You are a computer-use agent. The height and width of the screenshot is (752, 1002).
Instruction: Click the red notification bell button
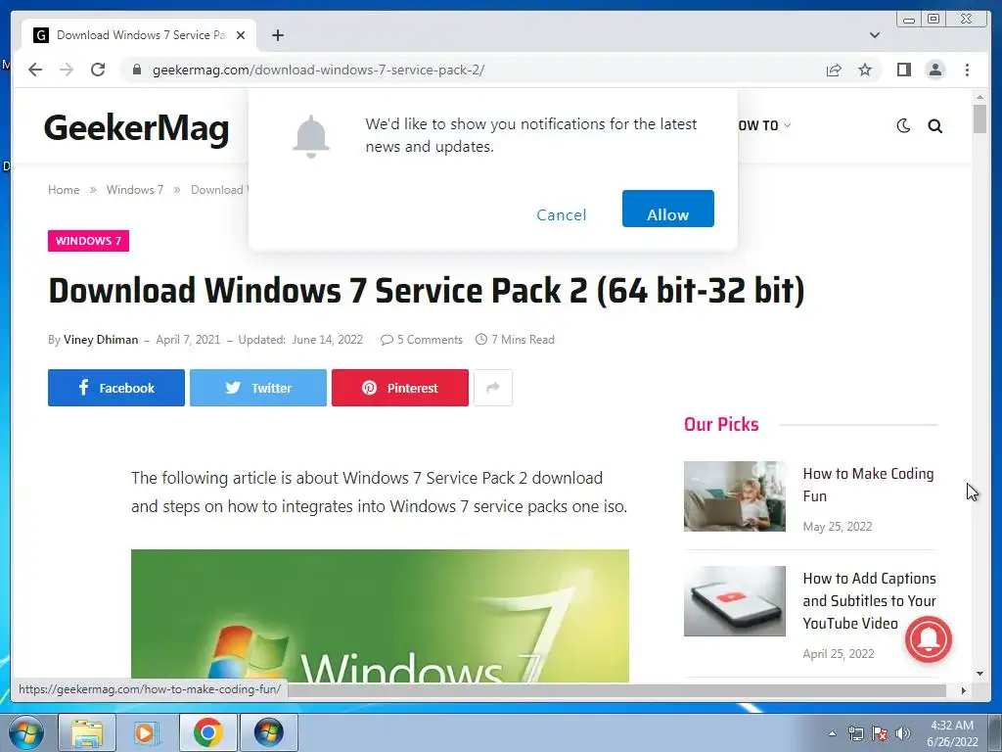pos(928,639)
